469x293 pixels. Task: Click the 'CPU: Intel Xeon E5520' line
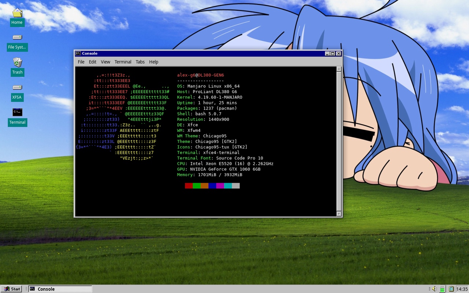(225, 163)
